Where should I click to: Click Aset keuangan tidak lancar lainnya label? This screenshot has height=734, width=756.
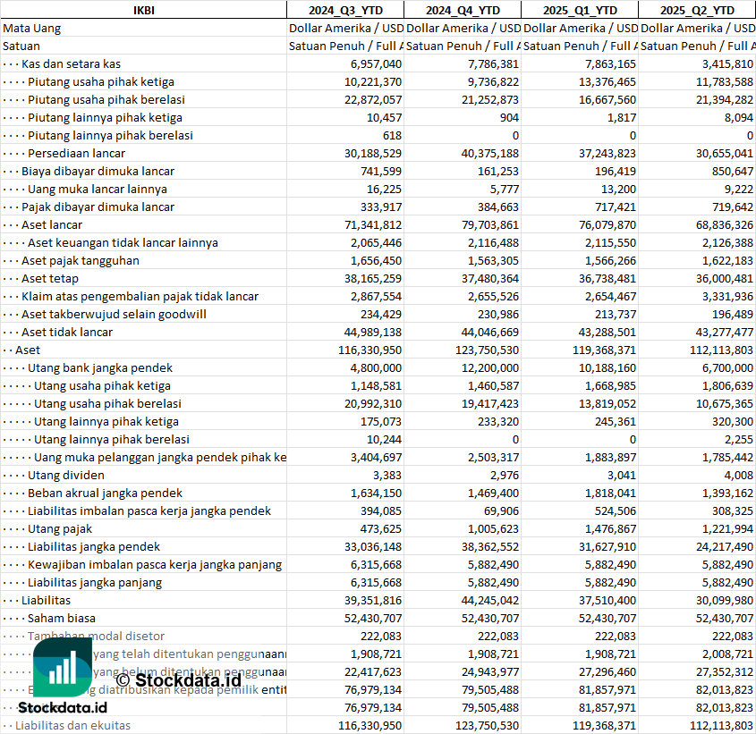point(123,242)
